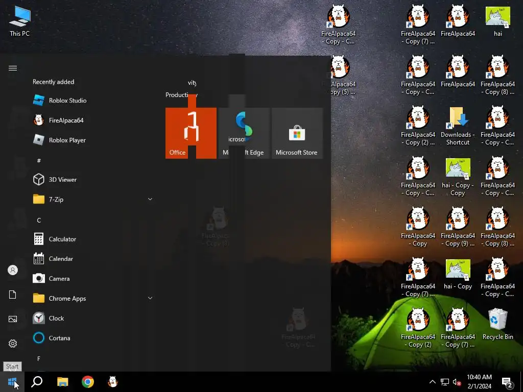Open the Calendar app
The height and width of the screenshot is (392, 523).
tap(93, 259)
